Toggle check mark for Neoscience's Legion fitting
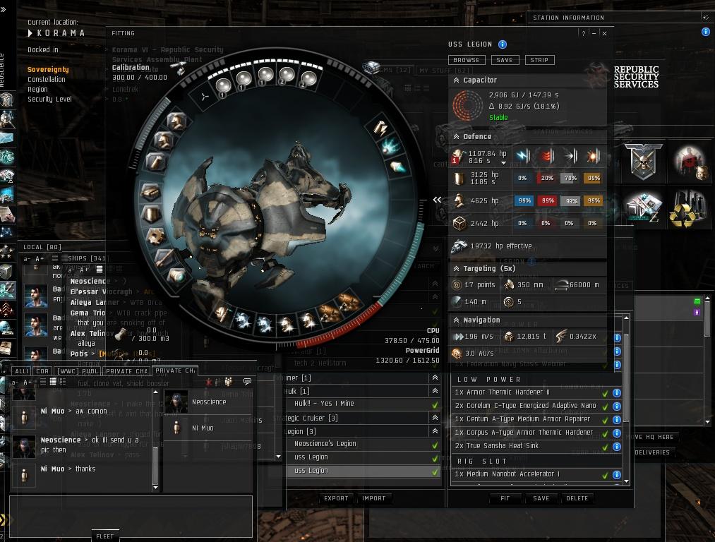This screenshot has width=715, height=542. tap(435, 445)
